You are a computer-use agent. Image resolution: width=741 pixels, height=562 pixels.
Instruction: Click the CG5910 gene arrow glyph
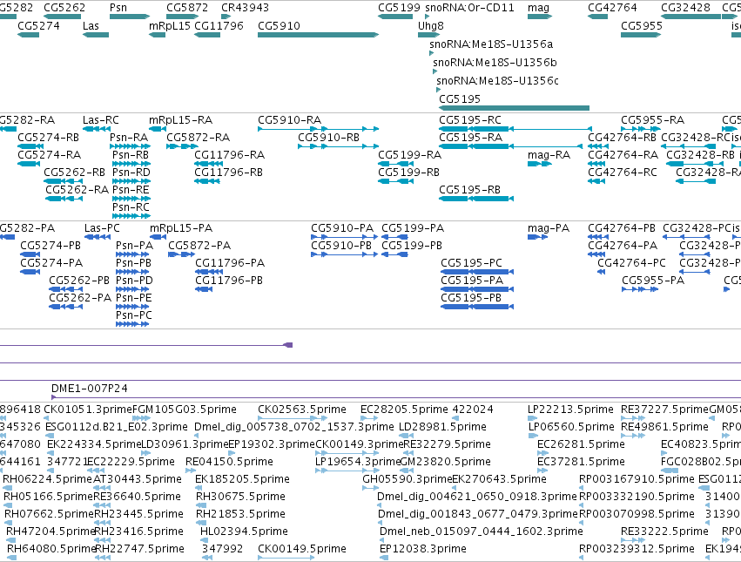[x=318, y=35]
